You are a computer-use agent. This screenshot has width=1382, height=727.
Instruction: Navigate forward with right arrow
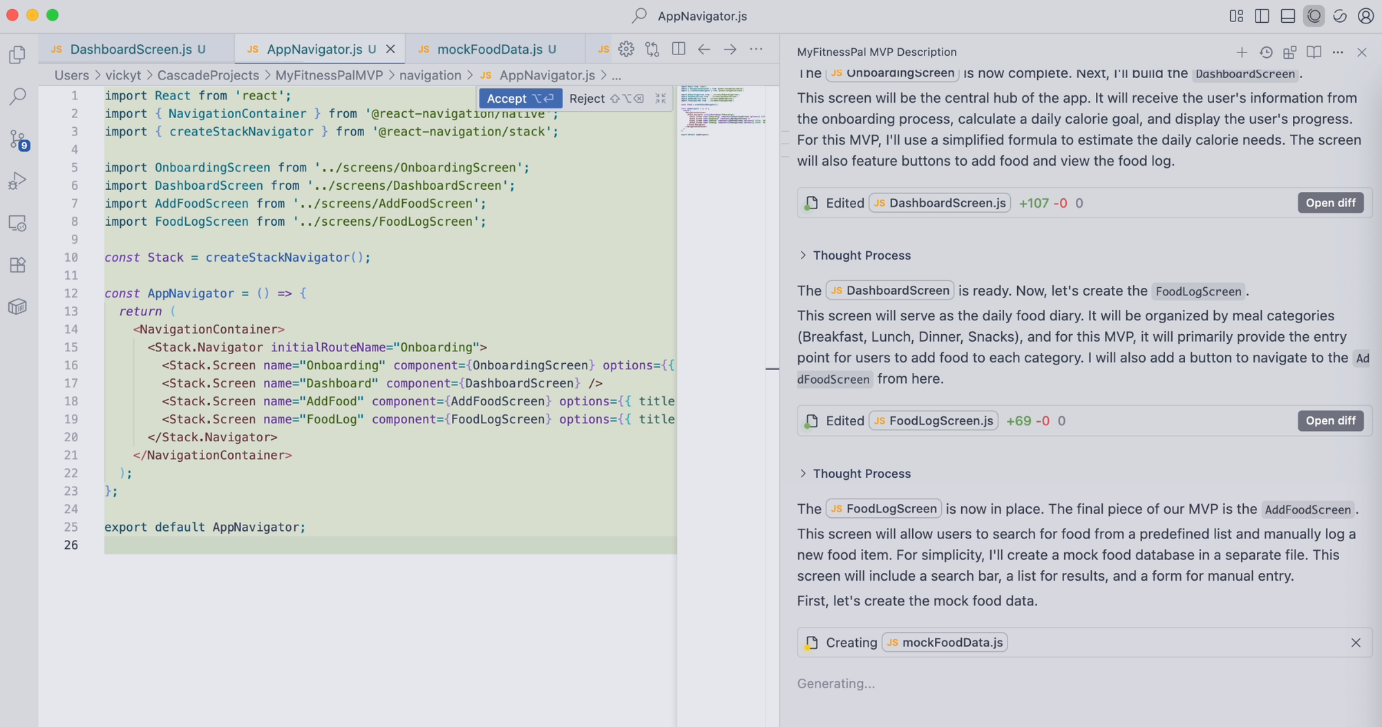click(730, 49)
